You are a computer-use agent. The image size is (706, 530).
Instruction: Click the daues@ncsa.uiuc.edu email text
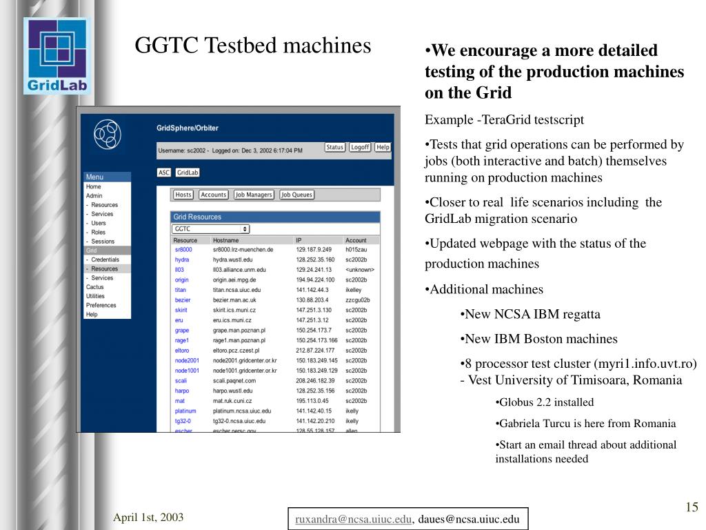point(469,519)
